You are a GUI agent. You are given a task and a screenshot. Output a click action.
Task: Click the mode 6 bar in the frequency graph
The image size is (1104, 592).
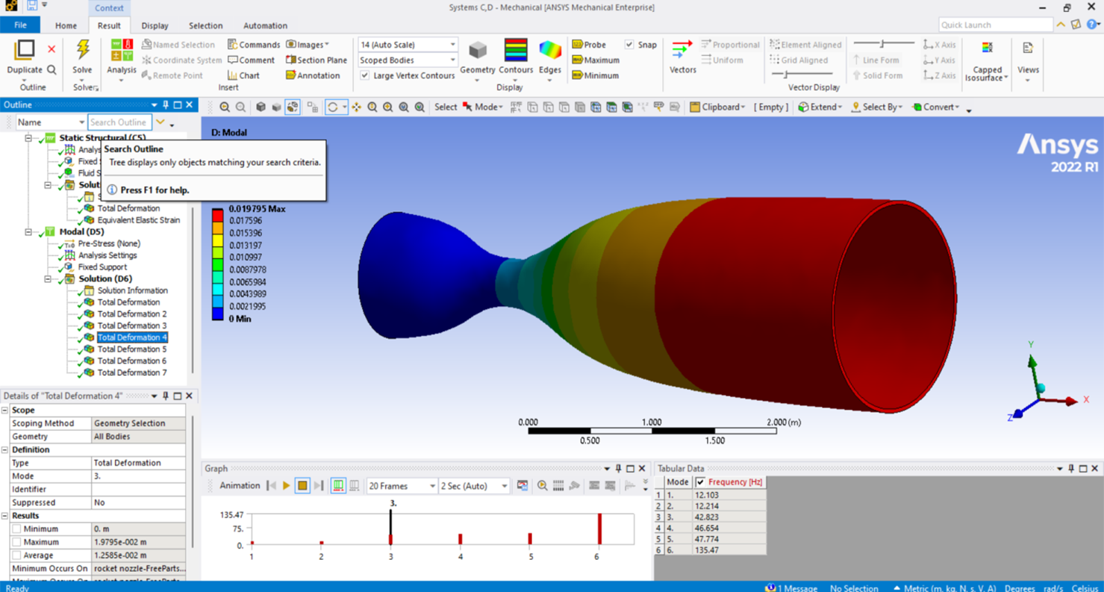tap(600, 529)
